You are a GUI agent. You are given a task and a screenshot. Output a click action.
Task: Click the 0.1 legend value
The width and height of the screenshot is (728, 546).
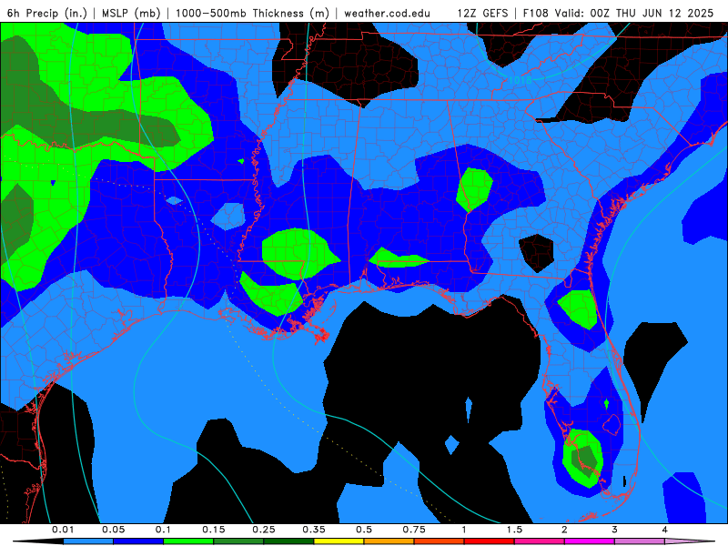(x=163, y=530)
